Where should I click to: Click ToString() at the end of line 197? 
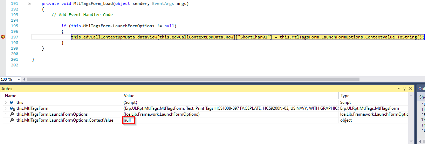pos(410,37)
